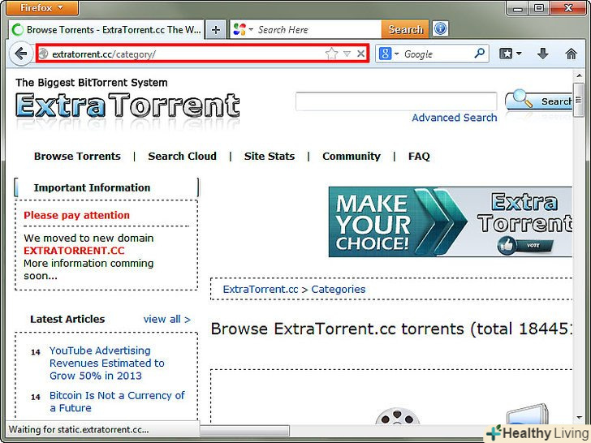Open the Firefox application menu
Image resolution: width=591 pixels, height=443 pixels.
pos(41,8)
